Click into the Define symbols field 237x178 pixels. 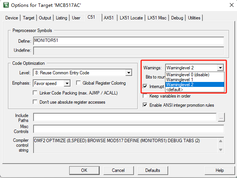[x=128, y=41]
